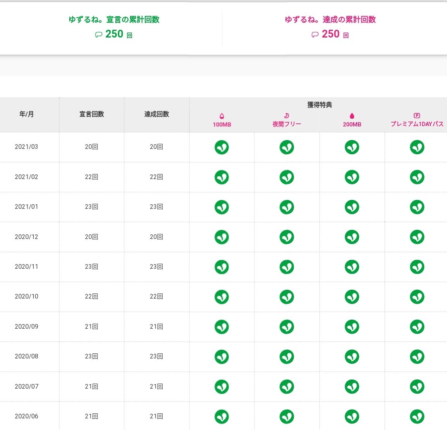Viewport: 447px width, 430px height.
Task: Click 2020/11 100MB achievement heart icon
Action: [222, 267]
